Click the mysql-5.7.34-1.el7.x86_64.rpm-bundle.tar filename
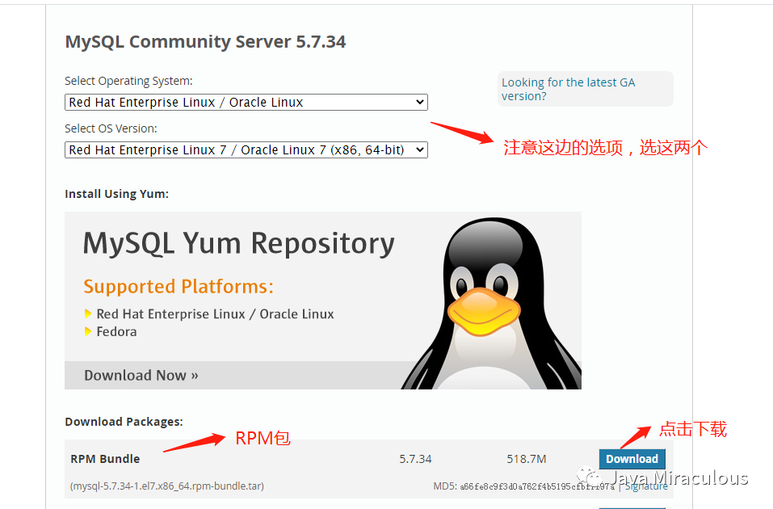 tap(167, 486)
